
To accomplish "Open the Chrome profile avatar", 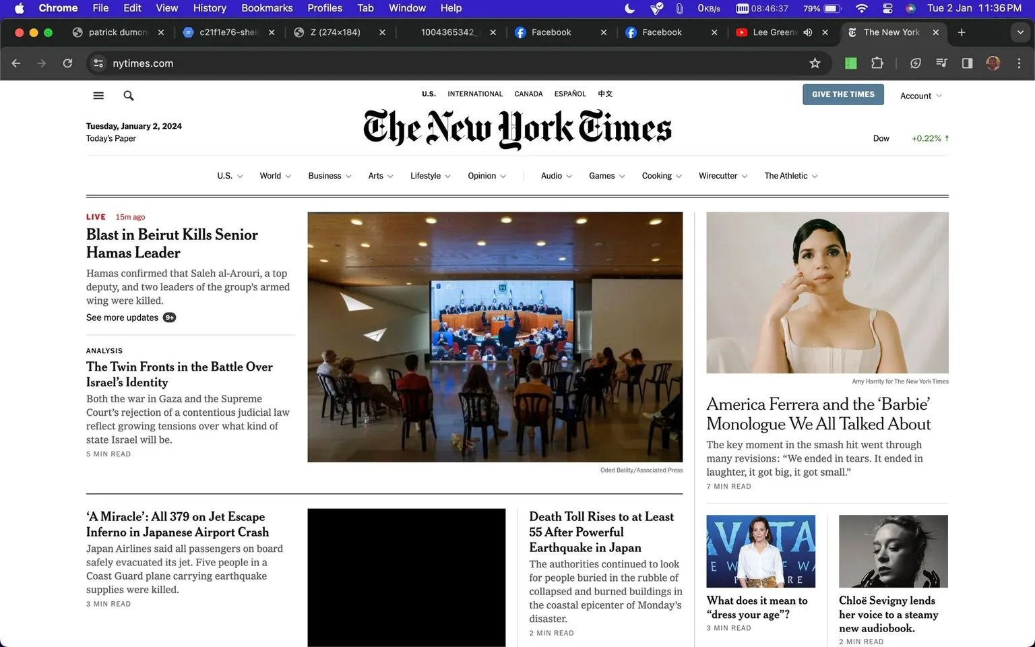I will coord(993,63).
